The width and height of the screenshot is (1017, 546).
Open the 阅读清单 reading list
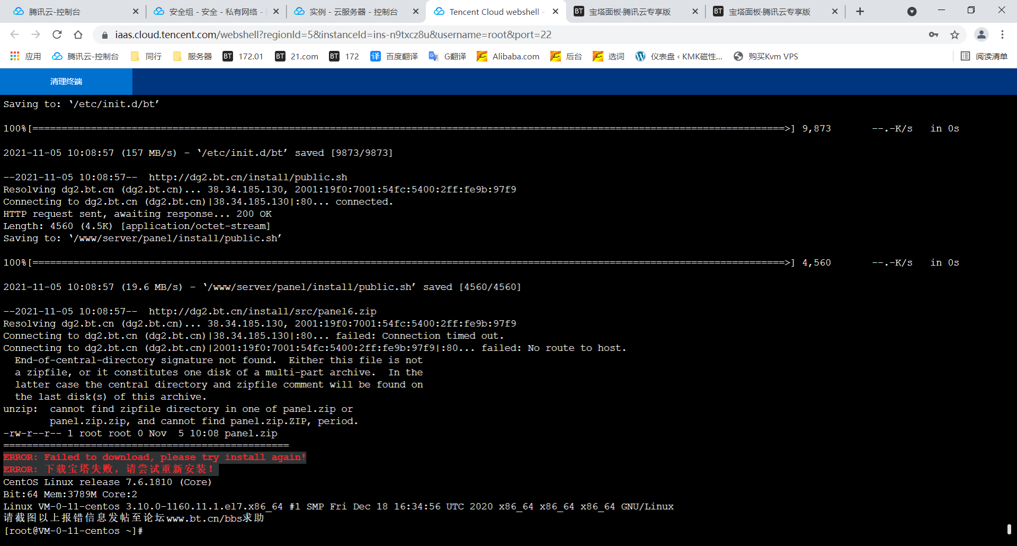984,56
